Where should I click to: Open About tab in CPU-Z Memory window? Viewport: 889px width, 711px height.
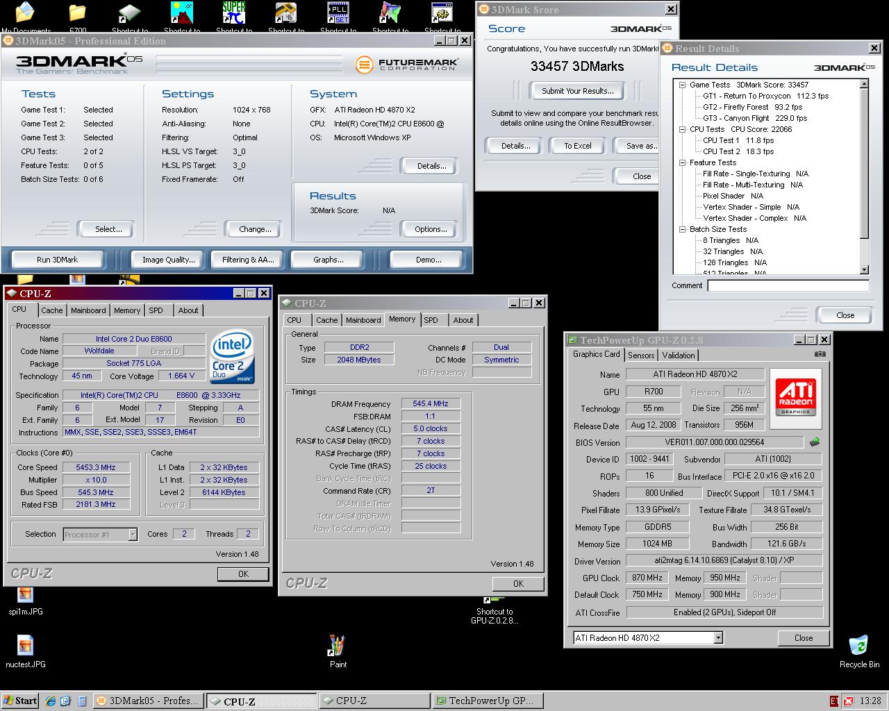pos(463,320)
